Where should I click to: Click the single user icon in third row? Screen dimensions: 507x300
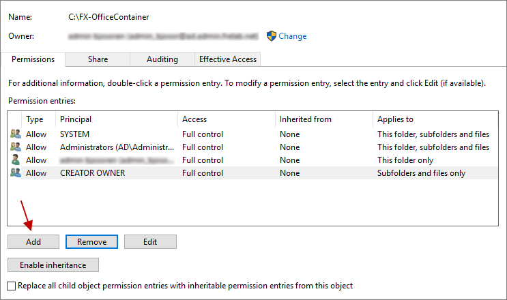point(16,160)
